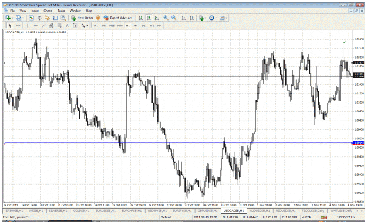This screenshot has width=367, height=222.
Task: Enable chart shift from right border
Action: pos(191,18)
